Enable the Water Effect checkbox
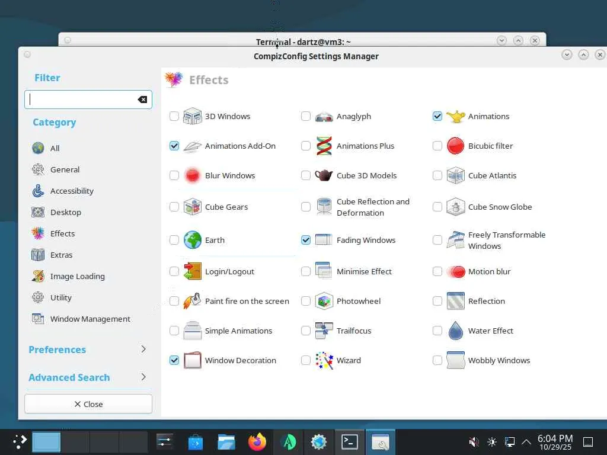Image resolution: width=607 pixels, height=455 pixels. pyautogui.click(x=437, y=331)
